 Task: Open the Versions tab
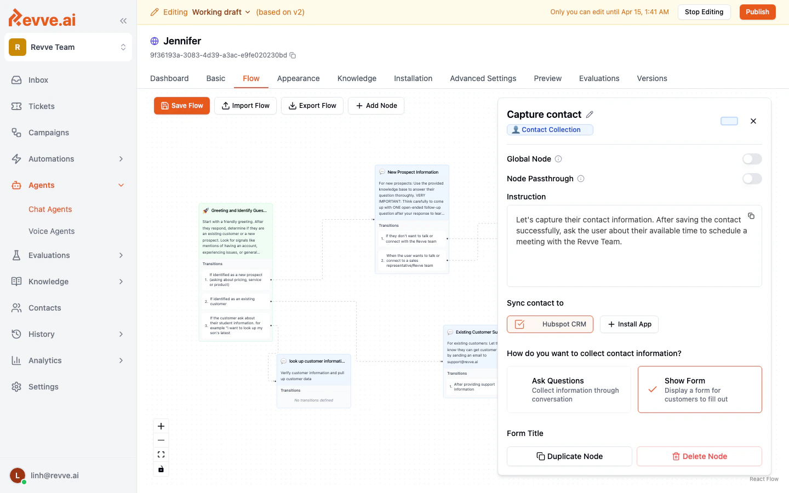(652, 78)
